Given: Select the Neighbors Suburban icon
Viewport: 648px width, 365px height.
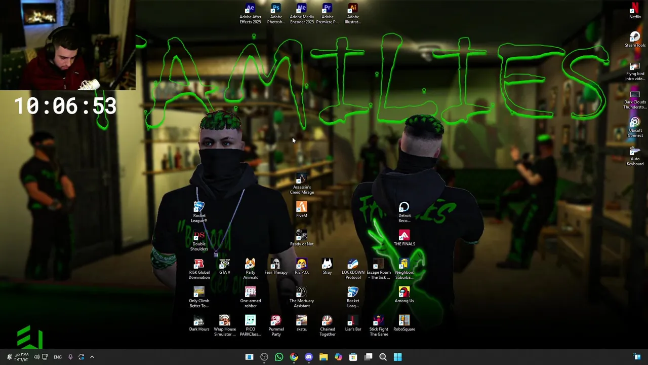Looking at the screenshot, I should 404,269.
